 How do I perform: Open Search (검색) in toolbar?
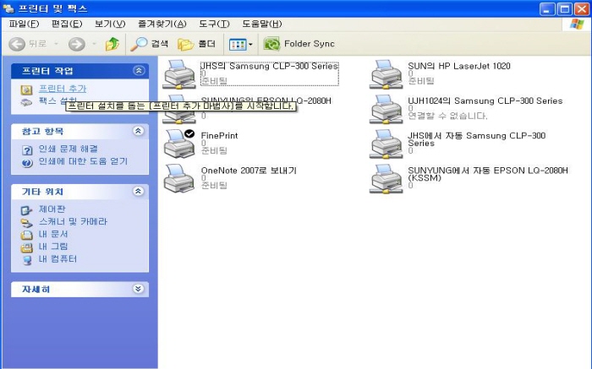(149, 44)
